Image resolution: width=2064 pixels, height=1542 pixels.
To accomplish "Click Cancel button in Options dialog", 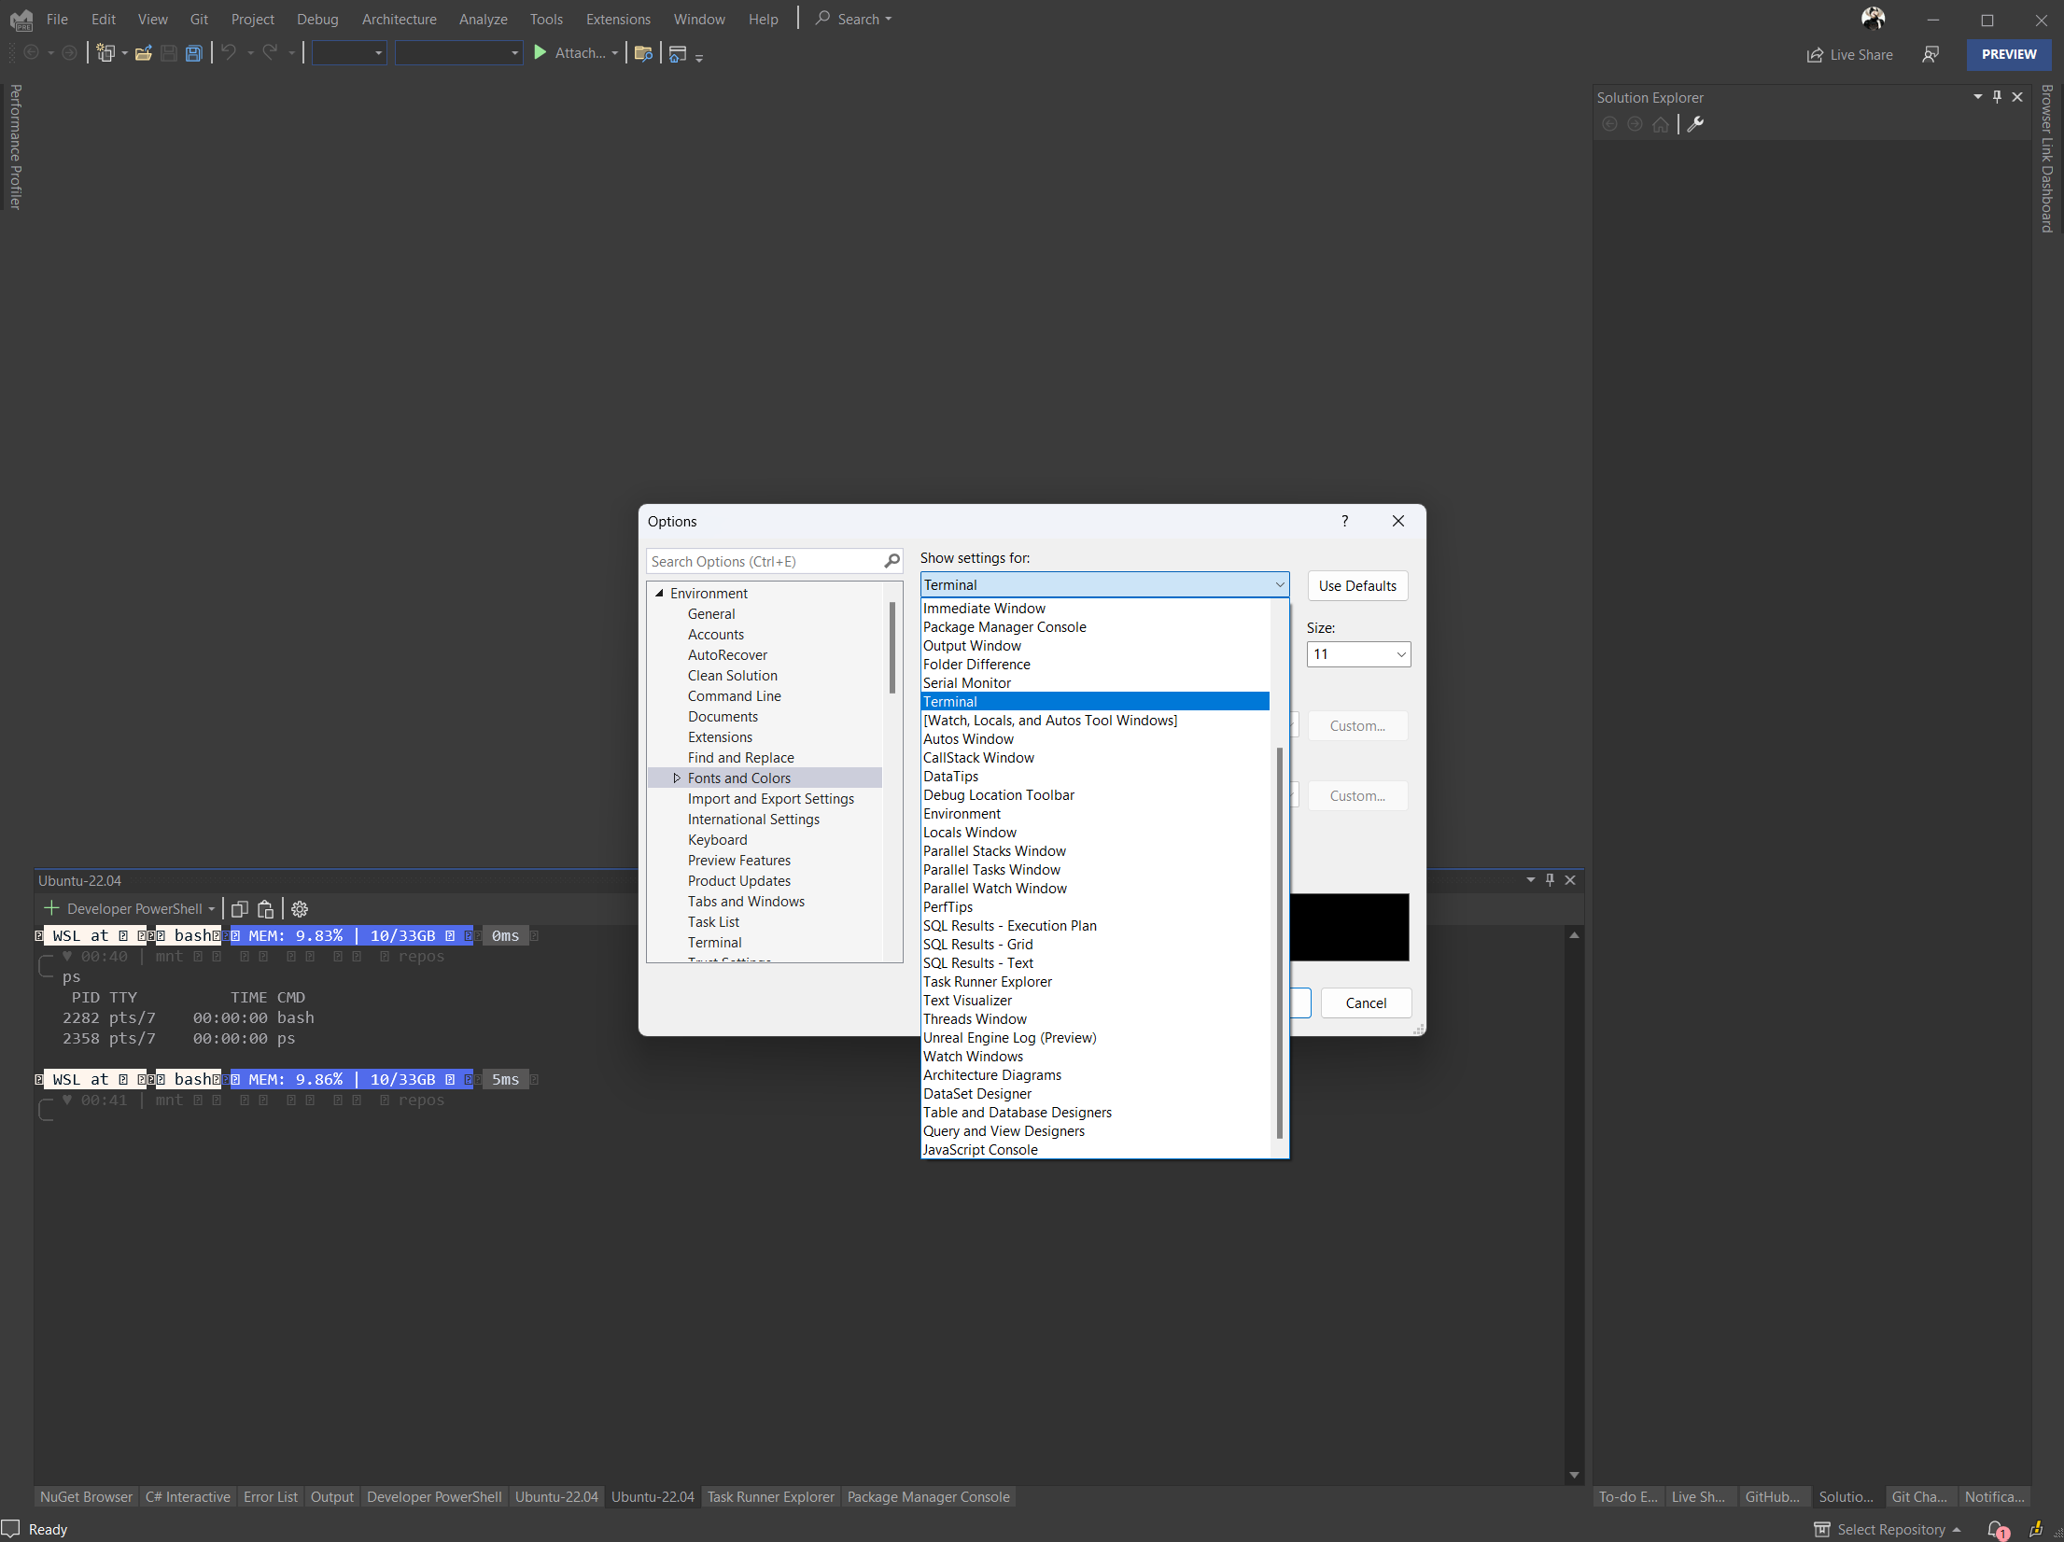I will coord(1364,1002).
